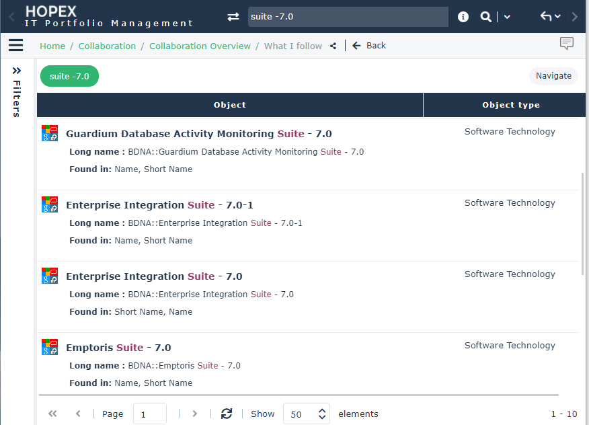Go to Home breadcrumb
The width and height of the screenshot is (589, 425).
[52, 46]
